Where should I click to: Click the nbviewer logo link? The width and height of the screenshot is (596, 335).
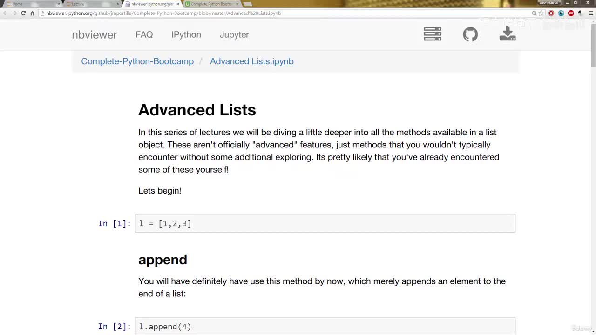pyautogui.click(x=95, y=34)
